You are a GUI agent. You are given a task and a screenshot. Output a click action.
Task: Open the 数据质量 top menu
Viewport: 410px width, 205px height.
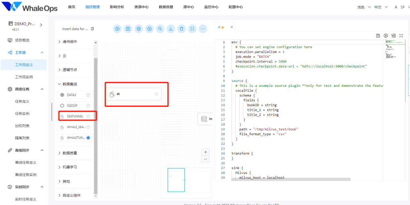point(166,7)
